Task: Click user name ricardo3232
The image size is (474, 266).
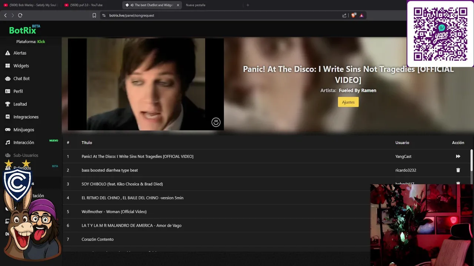Action: [x=406, y=170]
